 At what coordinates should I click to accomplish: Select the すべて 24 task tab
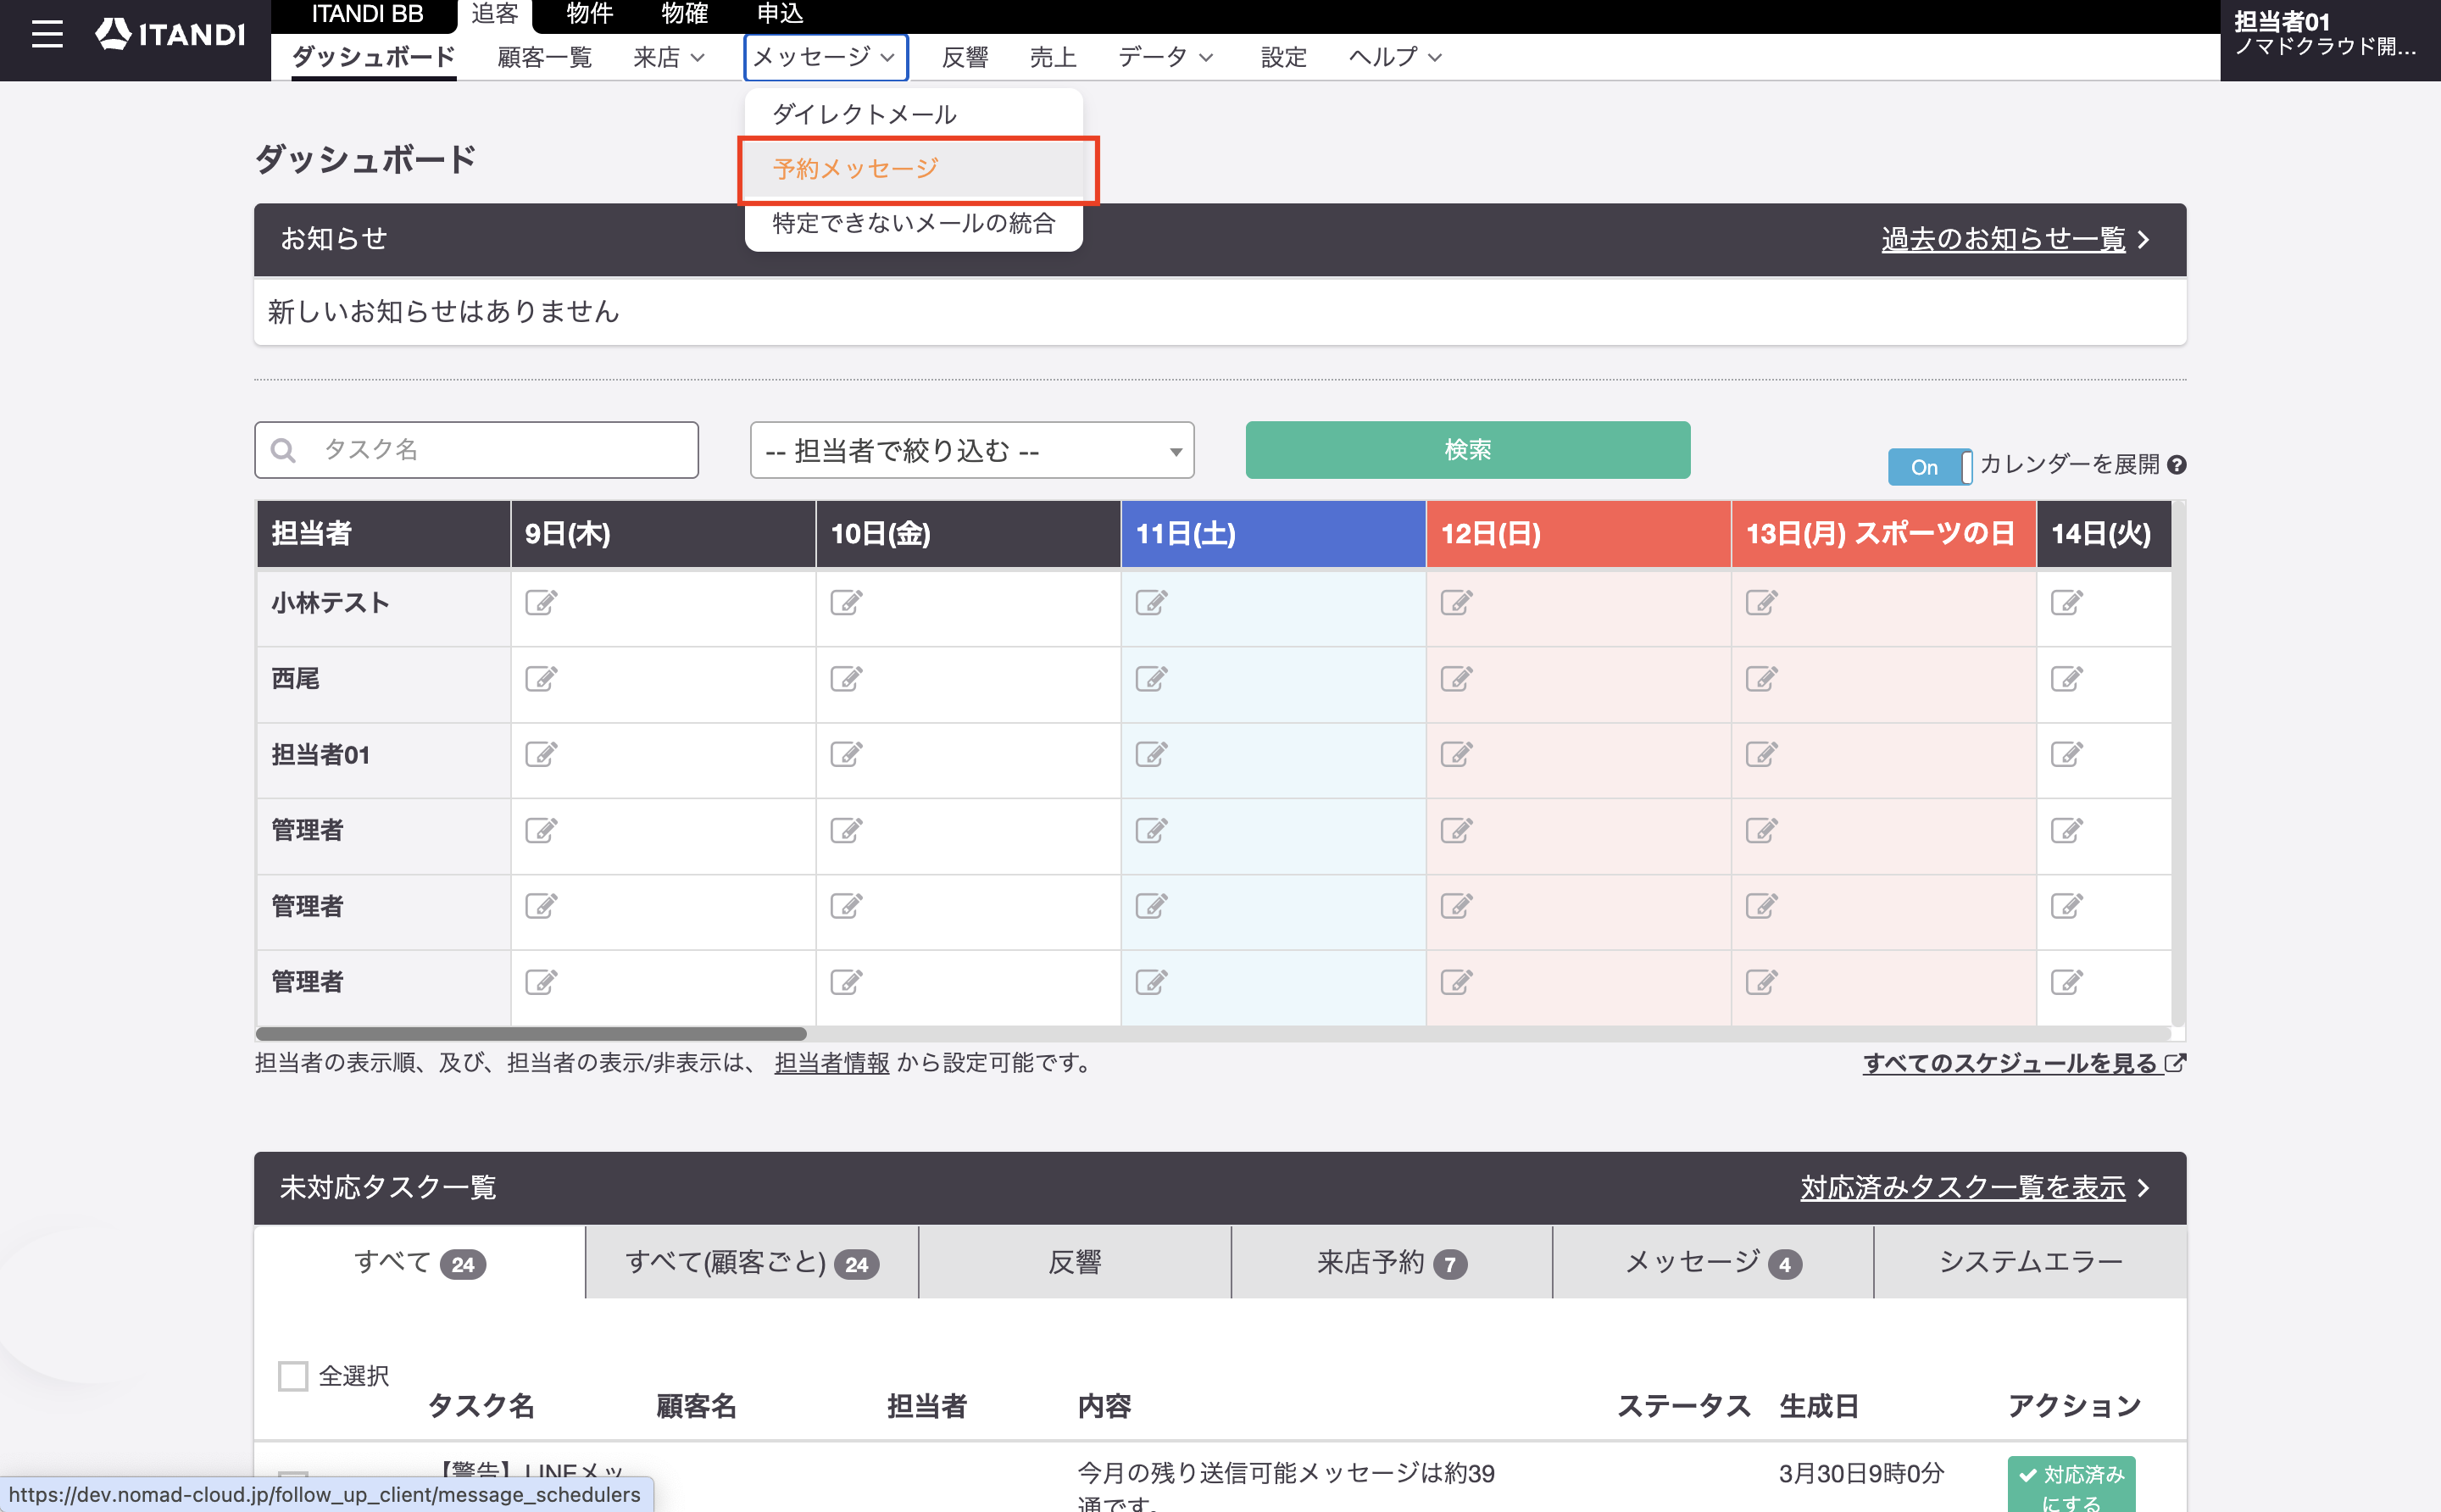(419, 1262)
